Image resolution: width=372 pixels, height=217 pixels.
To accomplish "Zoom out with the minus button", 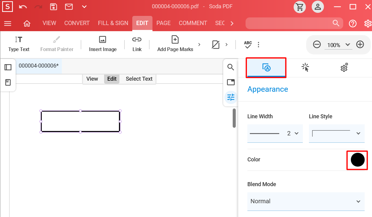I will pos(317,45).
